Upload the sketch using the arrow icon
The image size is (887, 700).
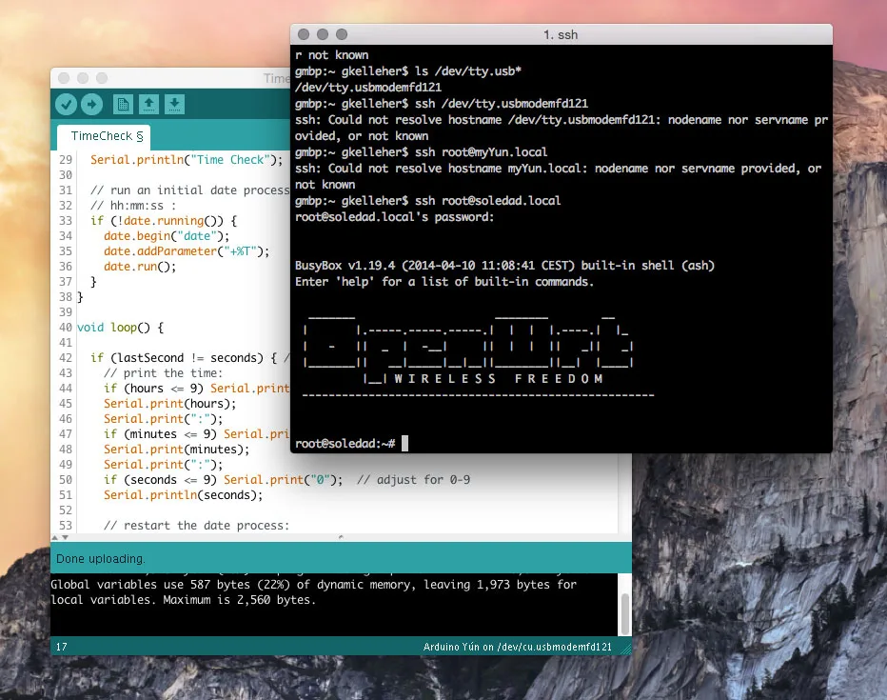click(90, 105)
